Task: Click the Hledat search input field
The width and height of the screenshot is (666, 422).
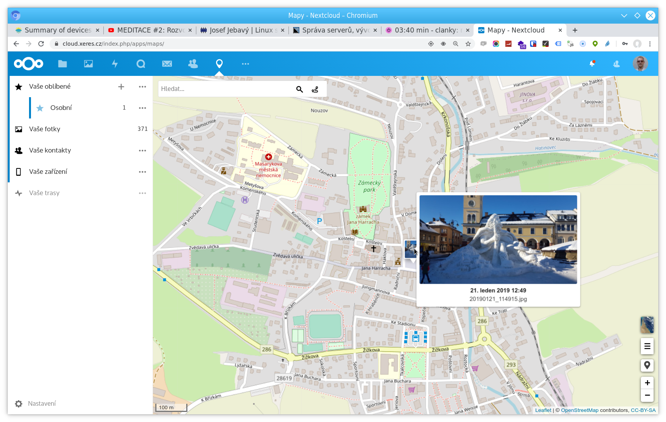Action: click(225, 89)
